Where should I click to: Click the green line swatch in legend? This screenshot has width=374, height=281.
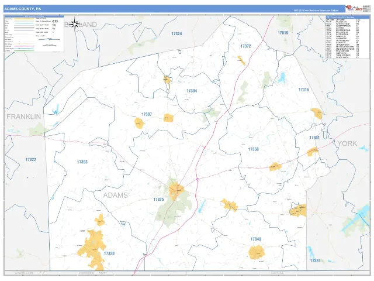(24, 51)
